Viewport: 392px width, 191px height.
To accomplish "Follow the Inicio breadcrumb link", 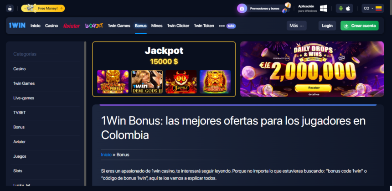I will (x=106, y=155).
